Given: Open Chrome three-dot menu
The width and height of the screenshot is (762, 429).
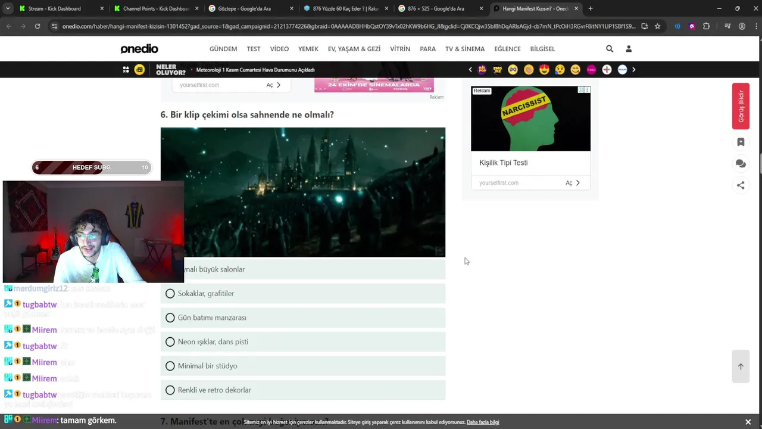Looking at the screenshot, I should 755,26.
